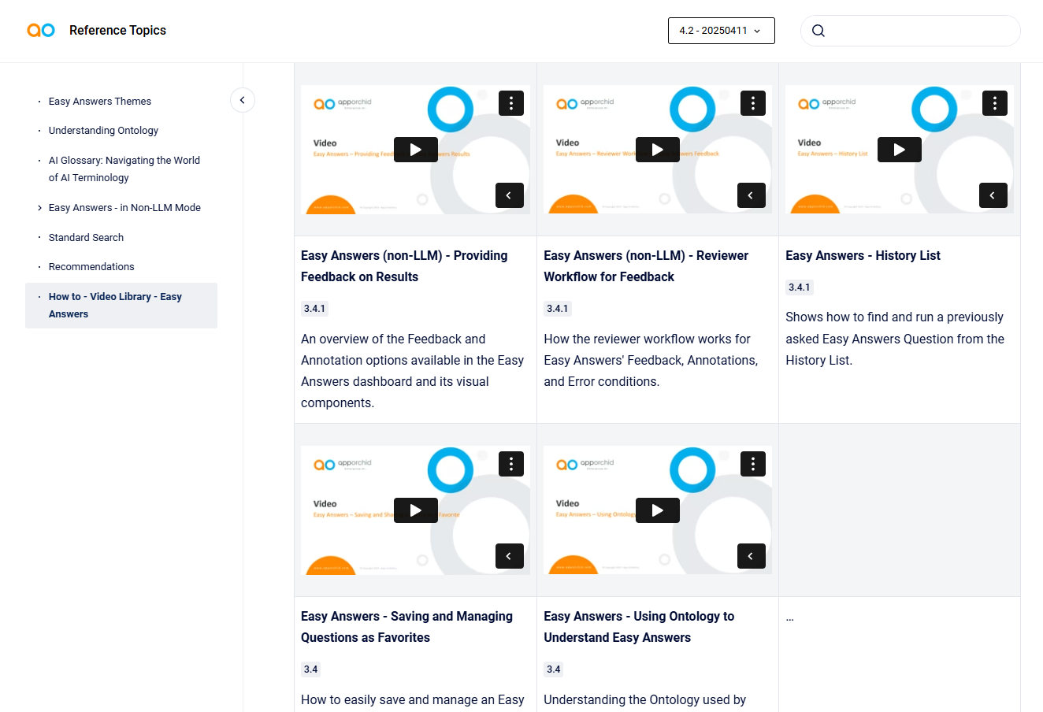
Task: Select Understanding Ontology in sidebar
Action: [x=103, y=131]
